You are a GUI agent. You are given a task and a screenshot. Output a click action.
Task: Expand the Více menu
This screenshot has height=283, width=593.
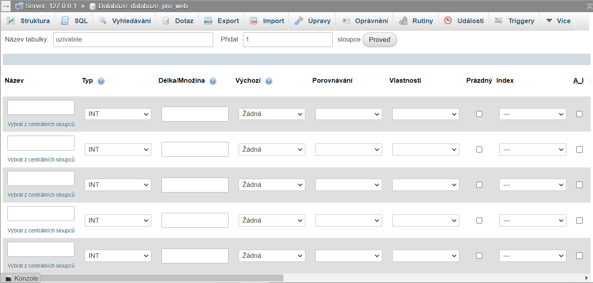click(558, 21)
